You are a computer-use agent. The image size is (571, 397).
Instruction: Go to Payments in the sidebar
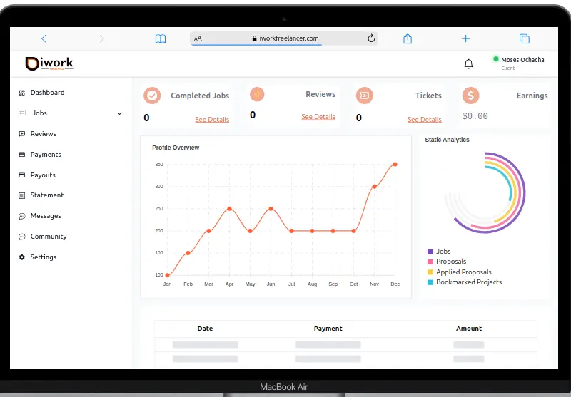tap(46, 155)
